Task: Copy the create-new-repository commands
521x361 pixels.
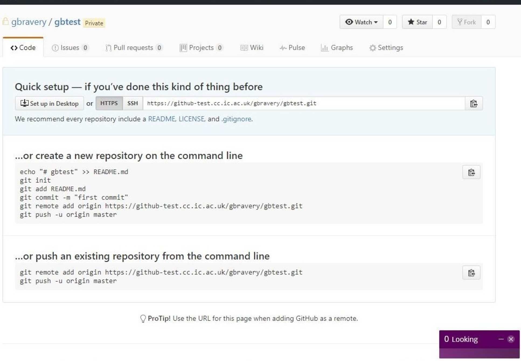Action: click(x=471, y=172)
